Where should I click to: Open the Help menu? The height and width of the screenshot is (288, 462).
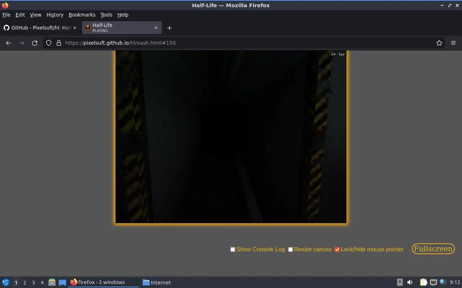coord(123,15)
